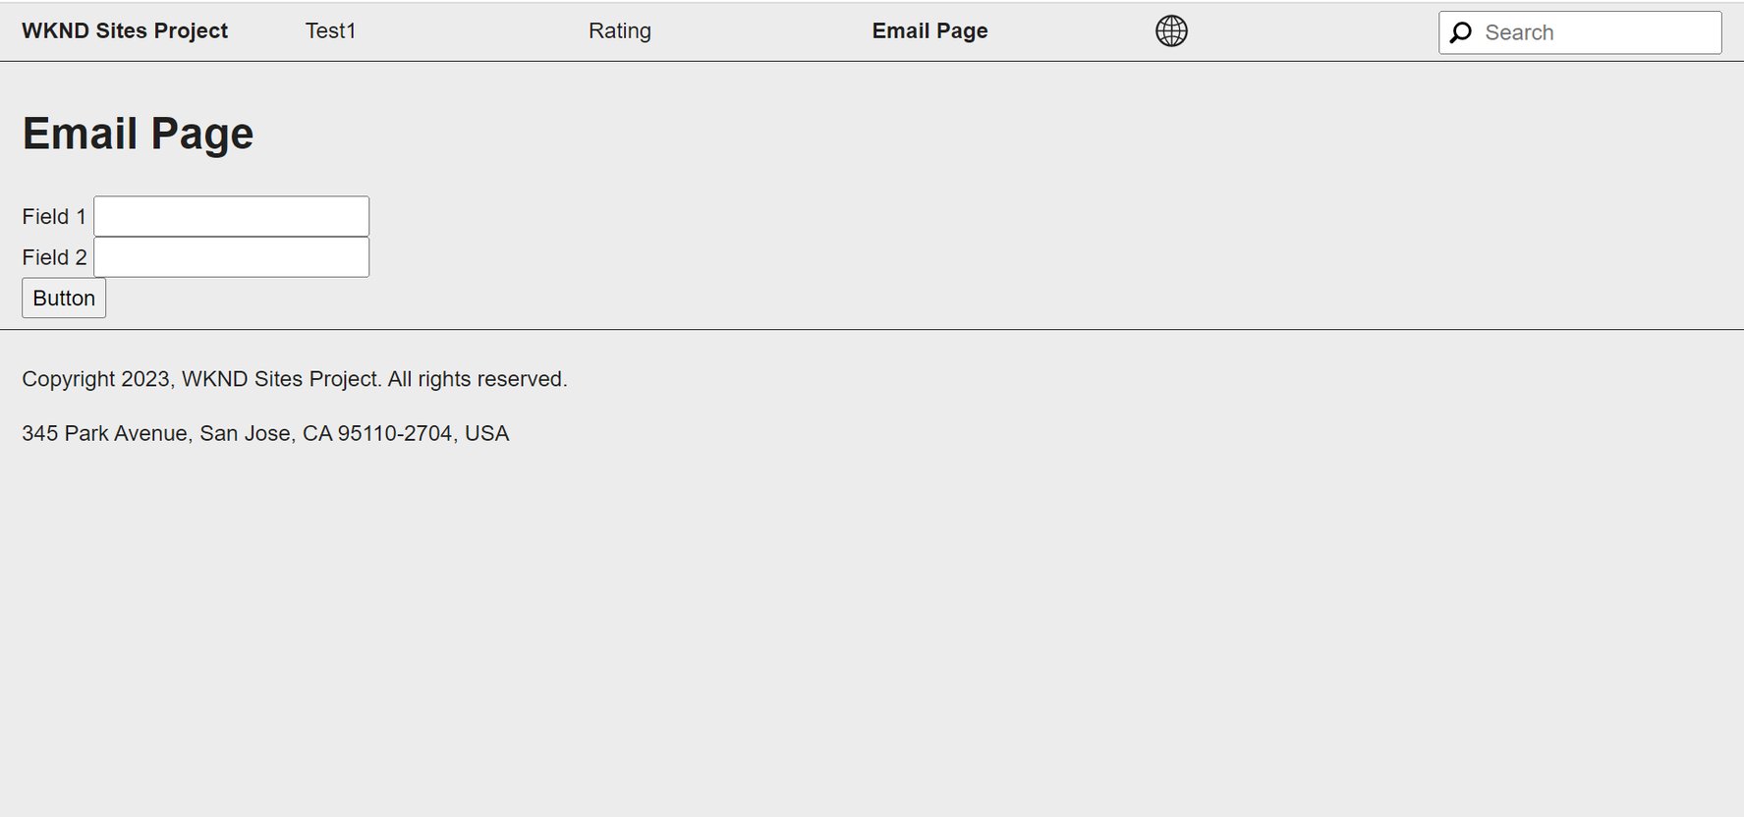Click the Field 1 label
This screenshot has width=1744, height=817.
click(x=53, y=216)
